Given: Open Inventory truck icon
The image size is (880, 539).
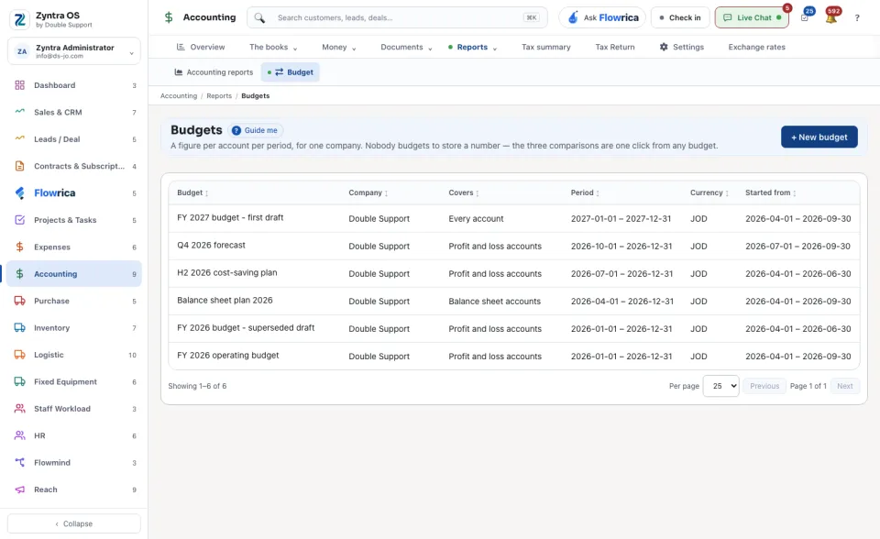Looking at the screenshot, I should point(19,328).
